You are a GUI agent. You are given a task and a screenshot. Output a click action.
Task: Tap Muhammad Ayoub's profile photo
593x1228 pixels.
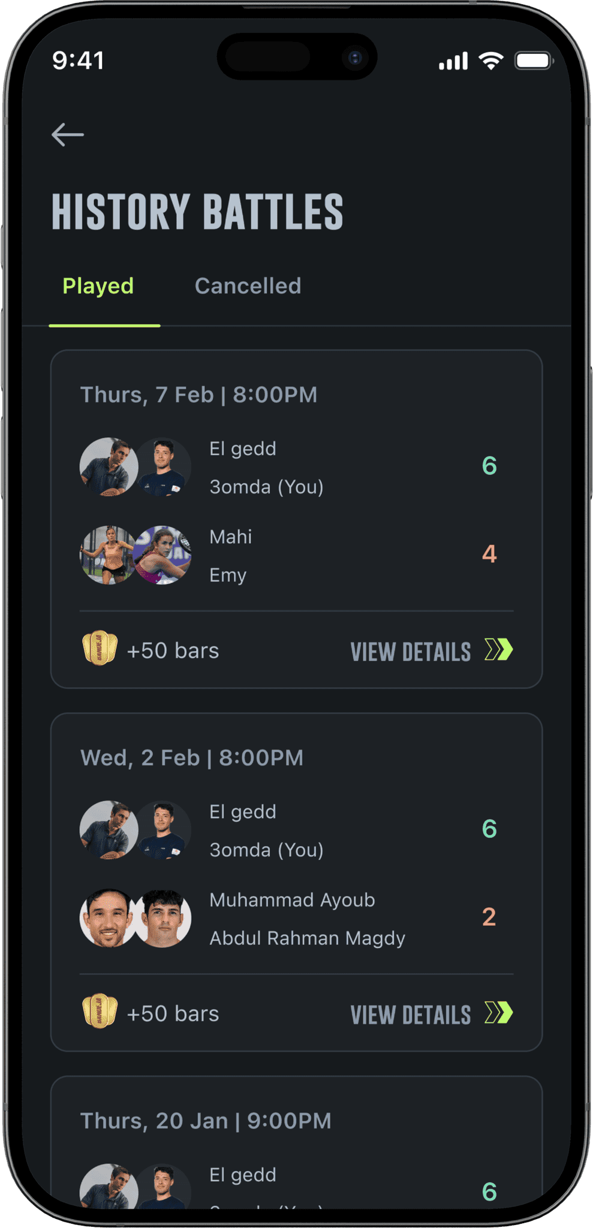coord(108,918)
